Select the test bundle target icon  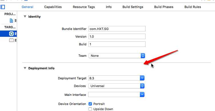click(11, 40)
